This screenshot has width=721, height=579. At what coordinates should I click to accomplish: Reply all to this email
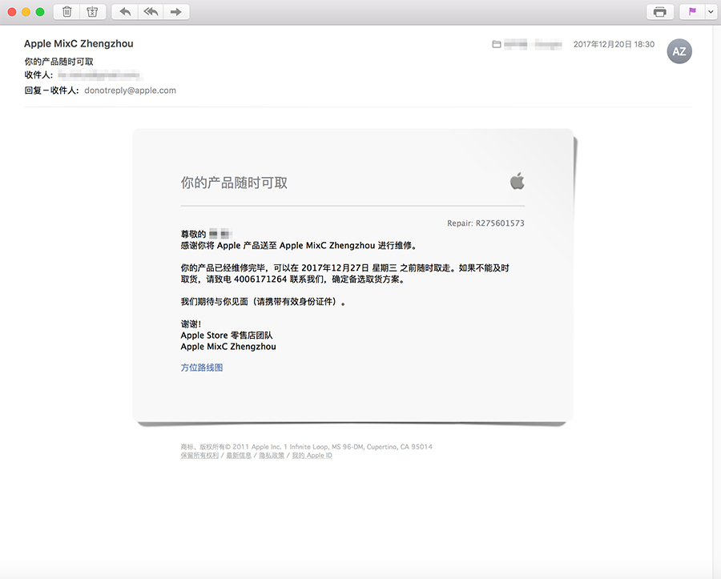click(x=151, y=12)
